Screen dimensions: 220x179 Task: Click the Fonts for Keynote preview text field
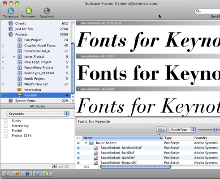point(148,121)
